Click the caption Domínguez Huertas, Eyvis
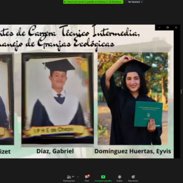 [x=133, y=151]
